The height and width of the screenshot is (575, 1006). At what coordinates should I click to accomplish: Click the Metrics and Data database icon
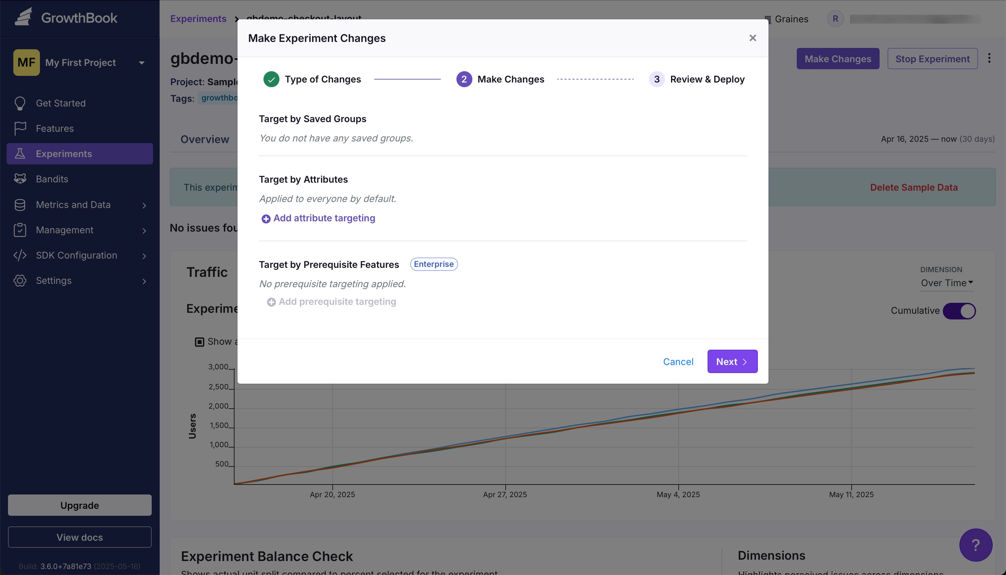pyautogui.click(x=20, y=205)
